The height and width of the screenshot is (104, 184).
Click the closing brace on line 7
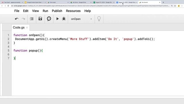(14, 58)
